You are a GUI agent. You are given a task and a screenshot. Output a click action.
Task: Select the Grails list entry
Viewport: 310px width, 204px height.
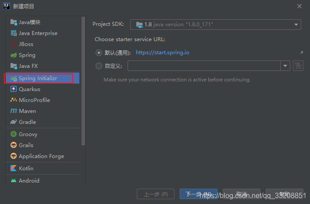(43, 145)
